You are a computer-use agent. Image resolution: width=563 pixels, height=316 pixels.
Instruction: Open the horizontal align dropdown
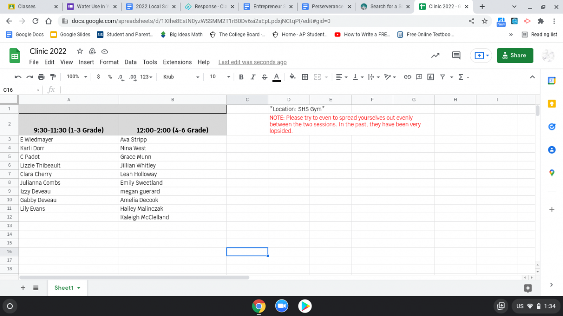342,77
